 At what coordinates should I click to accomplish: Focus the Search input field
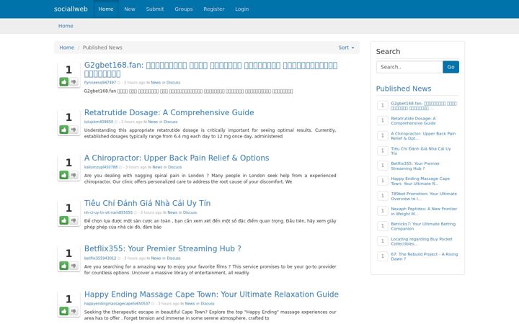[x=409, y=67]
